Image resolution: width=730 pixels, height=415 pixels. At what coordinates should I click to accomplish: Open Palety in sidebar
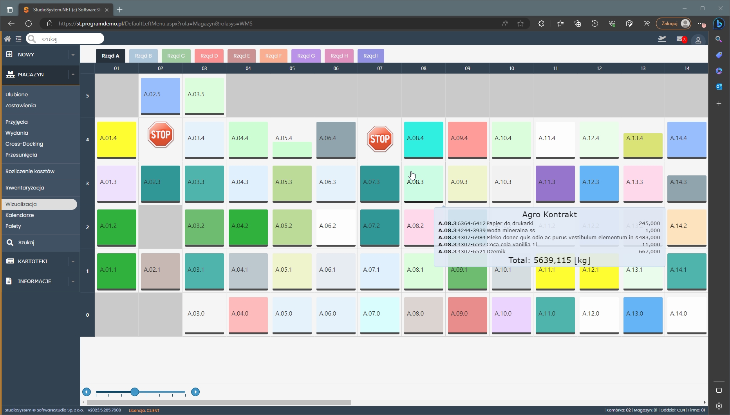(x=13, y=226)
